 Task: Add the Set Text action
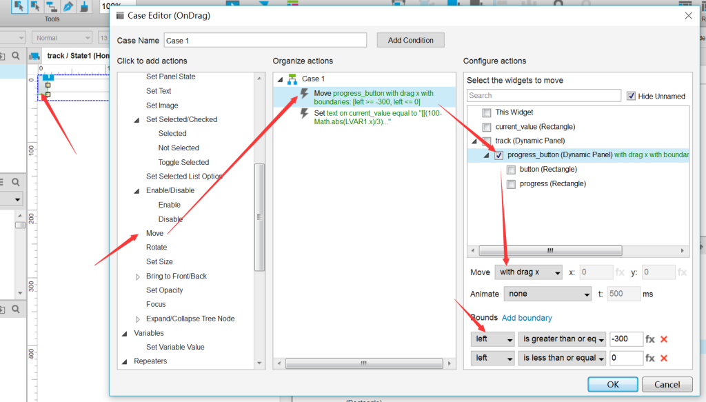159,91
